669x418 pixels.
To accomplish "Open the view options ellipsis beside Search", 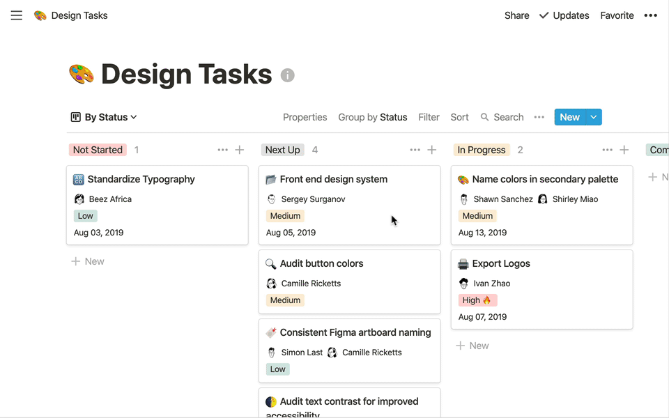I will coord(539,117).
